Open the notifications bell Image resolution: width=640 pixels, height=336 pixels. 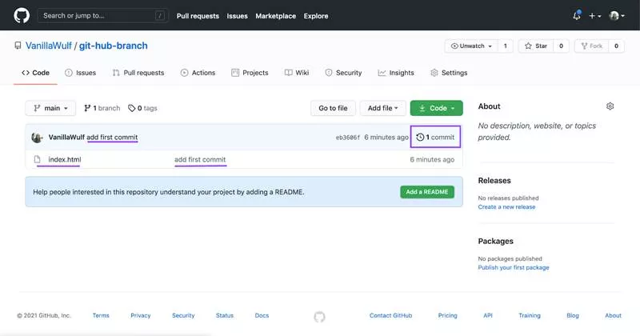pos(576,16)
